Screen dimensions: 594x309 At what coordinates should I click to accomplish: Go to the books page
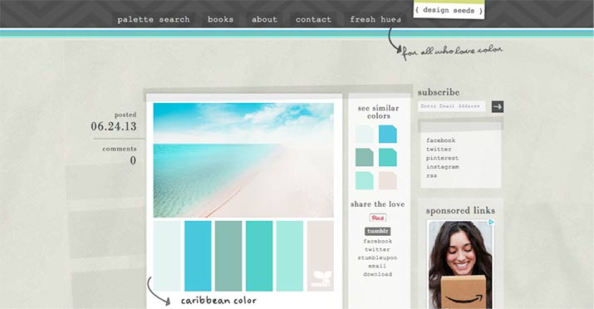220,19
